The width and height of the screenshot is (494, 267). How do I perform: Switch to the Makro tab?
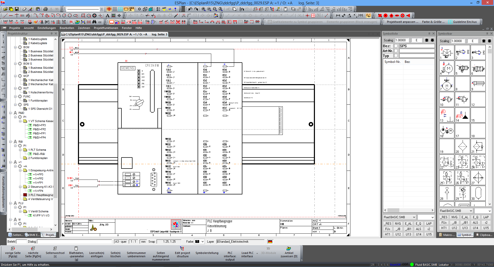click(x=447, y=235)
